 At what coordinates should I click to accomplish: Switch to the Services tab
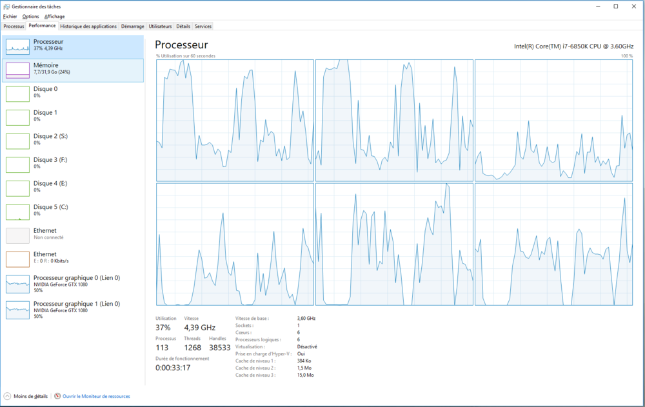(x=202, y=26)
